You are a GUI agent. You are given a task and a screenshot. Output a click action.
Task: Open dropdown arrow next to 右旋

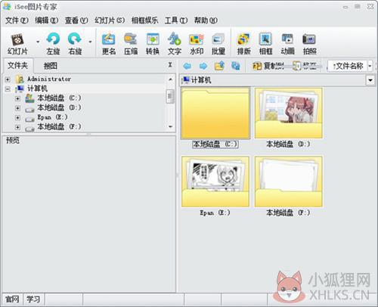tap(90, 42)
